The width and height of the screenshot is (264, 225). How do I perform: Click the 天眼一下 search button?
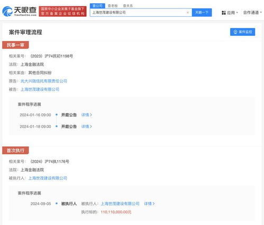pos(202,13)
